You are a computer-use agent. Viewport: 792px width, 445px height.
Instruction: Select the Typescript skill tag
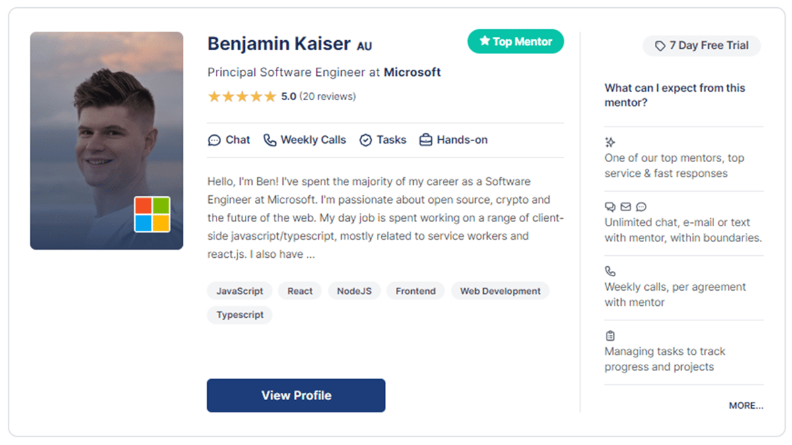pyautogui.click(x=240, y=314)
